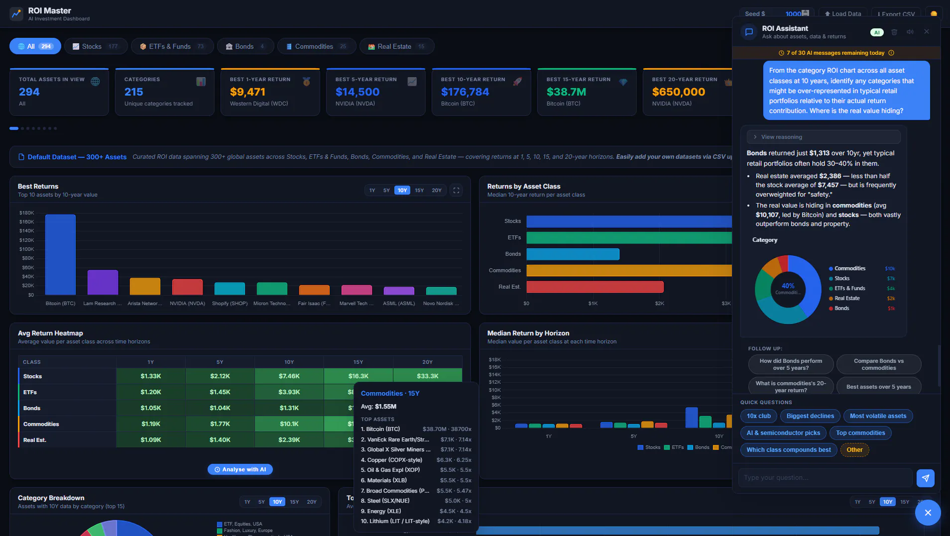This screenshot has height=536, width=950.
Task: Click the Bonds bar in Returns by Asset Class
Action: coord(573,254)
